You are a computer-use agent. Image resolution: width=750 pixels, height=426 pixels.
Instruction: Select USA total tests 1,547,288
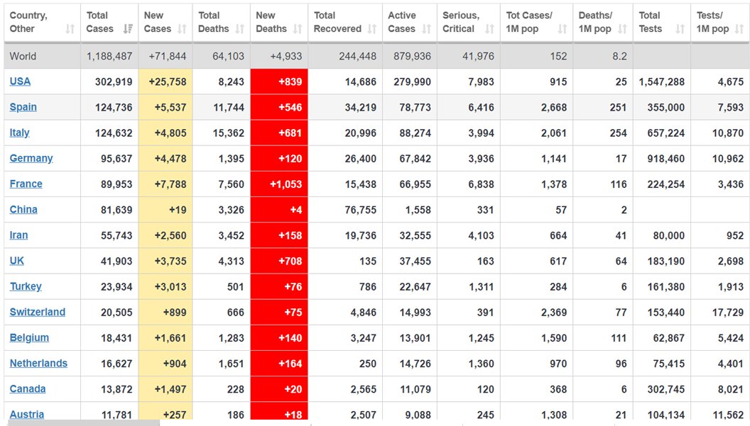661,82
